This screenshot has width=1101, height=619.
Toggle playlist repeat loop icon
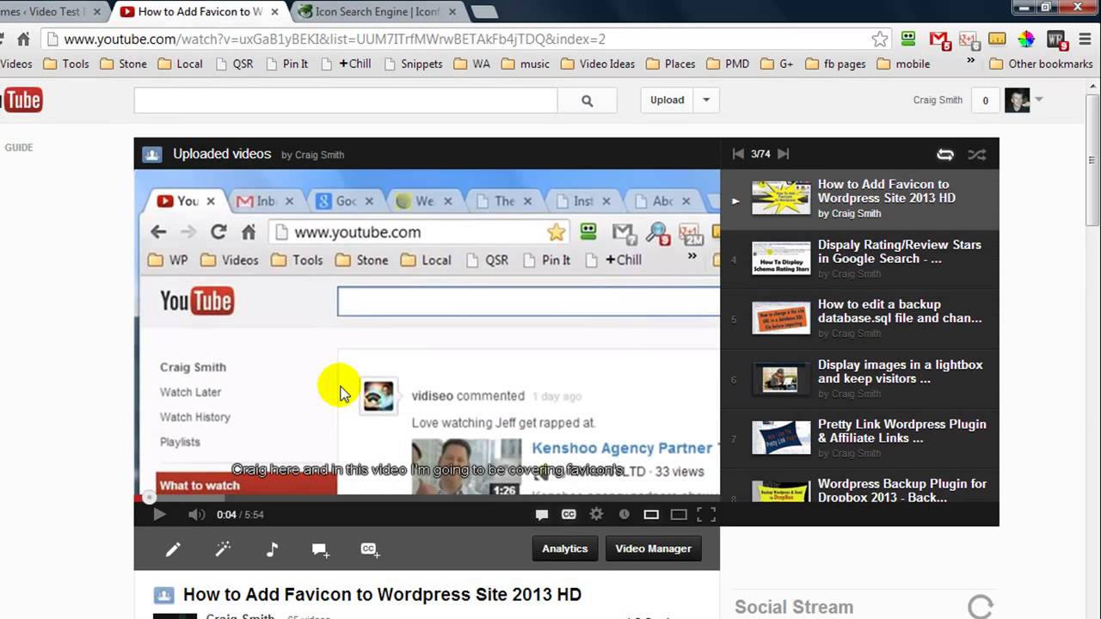945,155
